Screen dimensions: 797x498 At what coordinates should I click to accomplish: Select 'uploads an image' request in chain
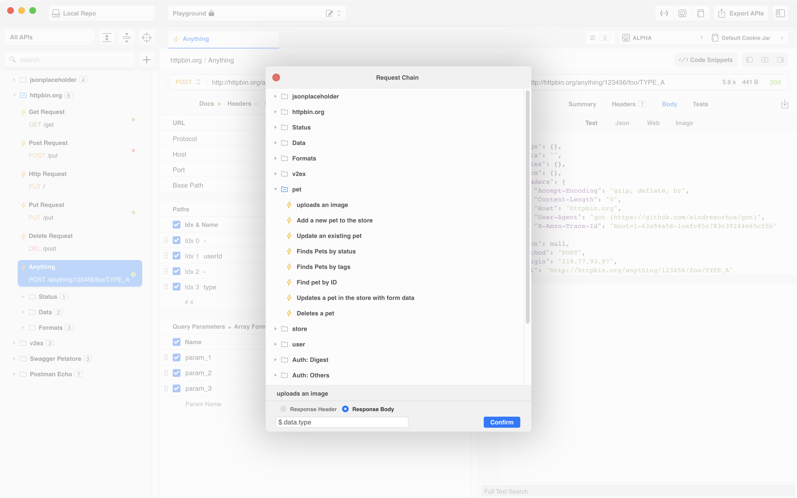click(322, 205)
